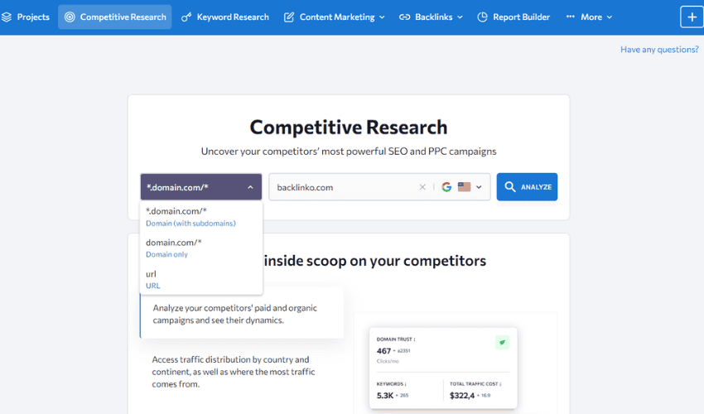
Task: Click the plus add button
Action: pos(692,17)
